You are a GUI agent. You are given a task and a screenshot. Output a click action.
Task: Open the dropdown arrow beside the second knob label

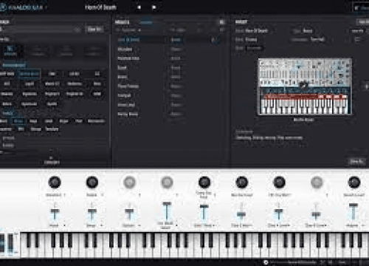[102, 195]
